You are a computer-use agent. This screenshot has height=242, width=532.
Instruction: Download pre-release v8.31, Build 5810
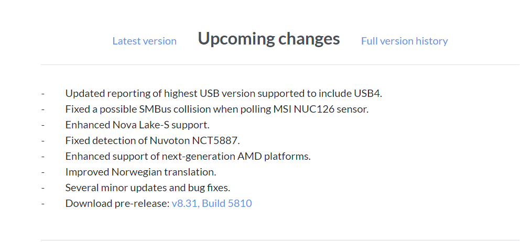point(212,203)
